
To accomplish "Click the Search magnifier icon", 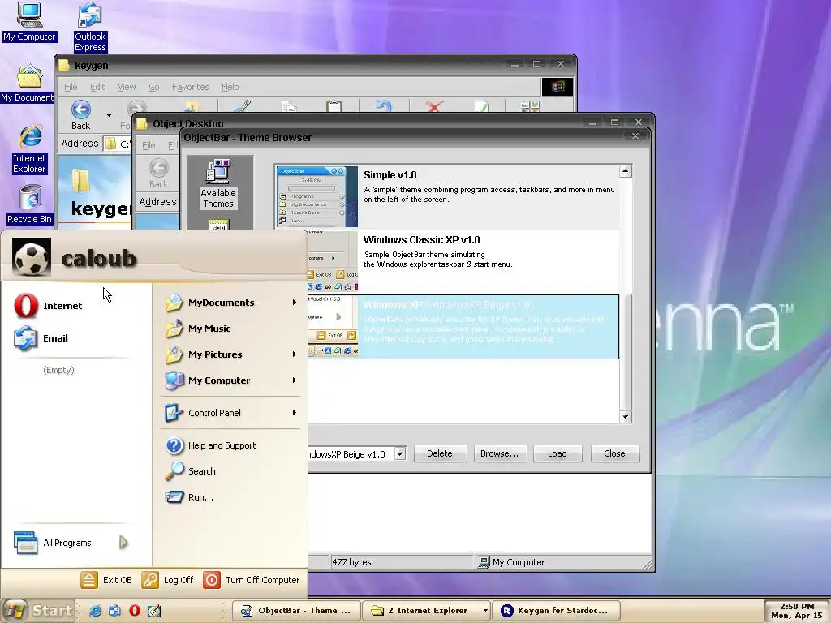I will (174, 471).
